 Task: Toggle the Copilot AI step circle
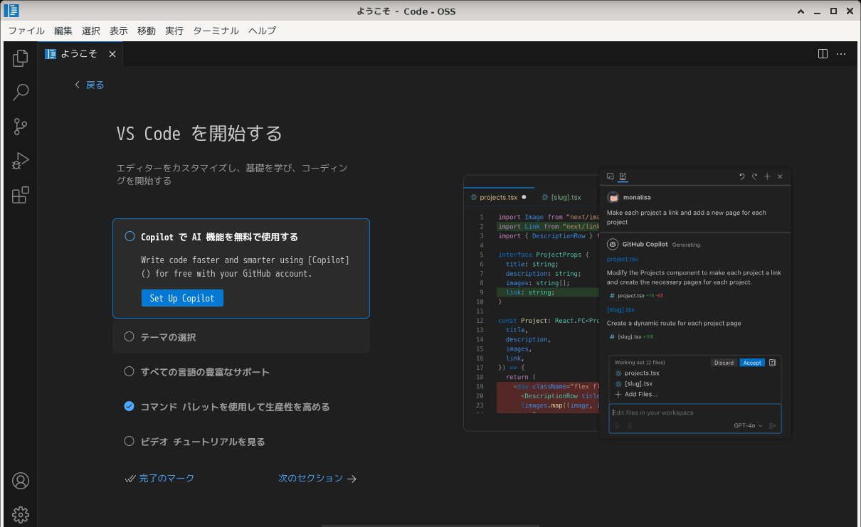pyautogui.click(x=130, y=237)
